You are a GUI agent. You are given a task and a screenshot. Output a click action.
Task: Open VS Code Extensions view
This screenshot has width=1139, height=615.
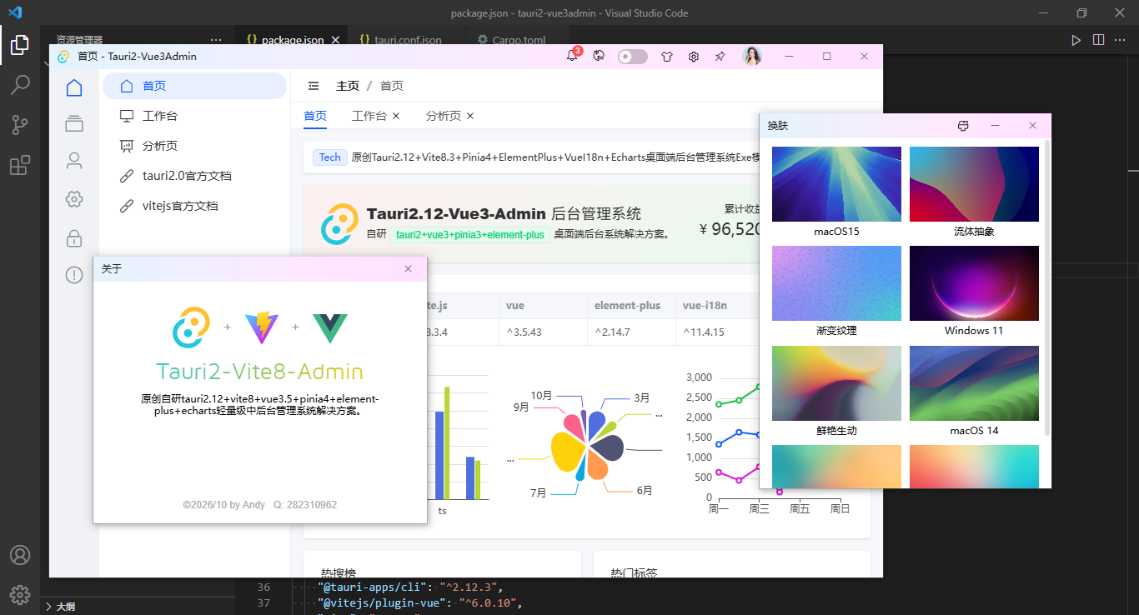pyautogui.click(x=20, y=165)
